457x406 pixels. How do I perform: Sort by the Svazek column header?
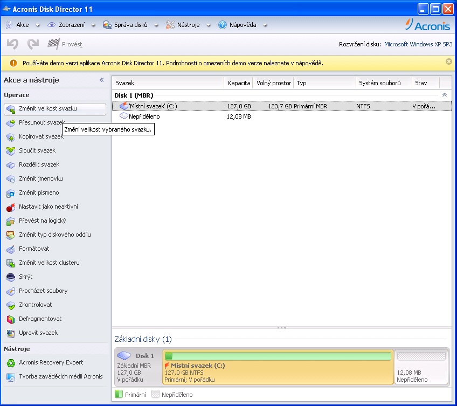pyautogui.click(x=168, y=83)
